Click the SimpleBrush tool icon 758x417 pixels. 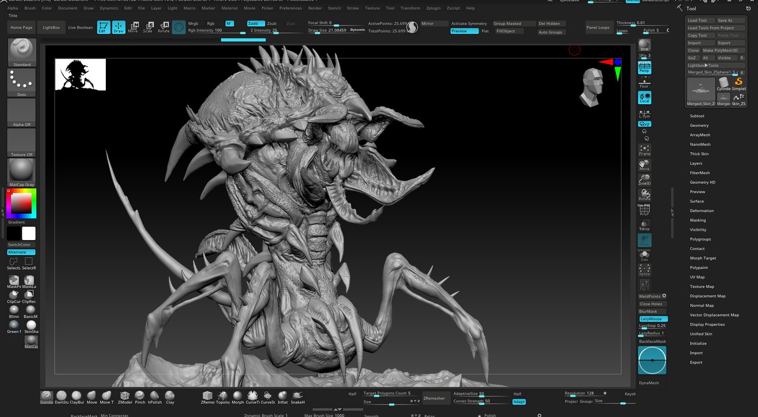point(739,84)
